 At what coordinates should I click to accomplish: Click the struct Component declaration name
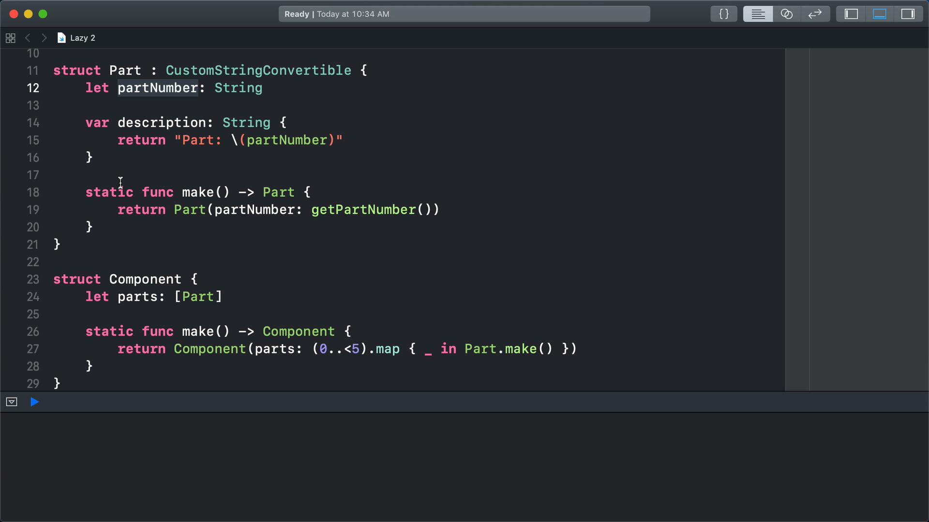point(145,279)
